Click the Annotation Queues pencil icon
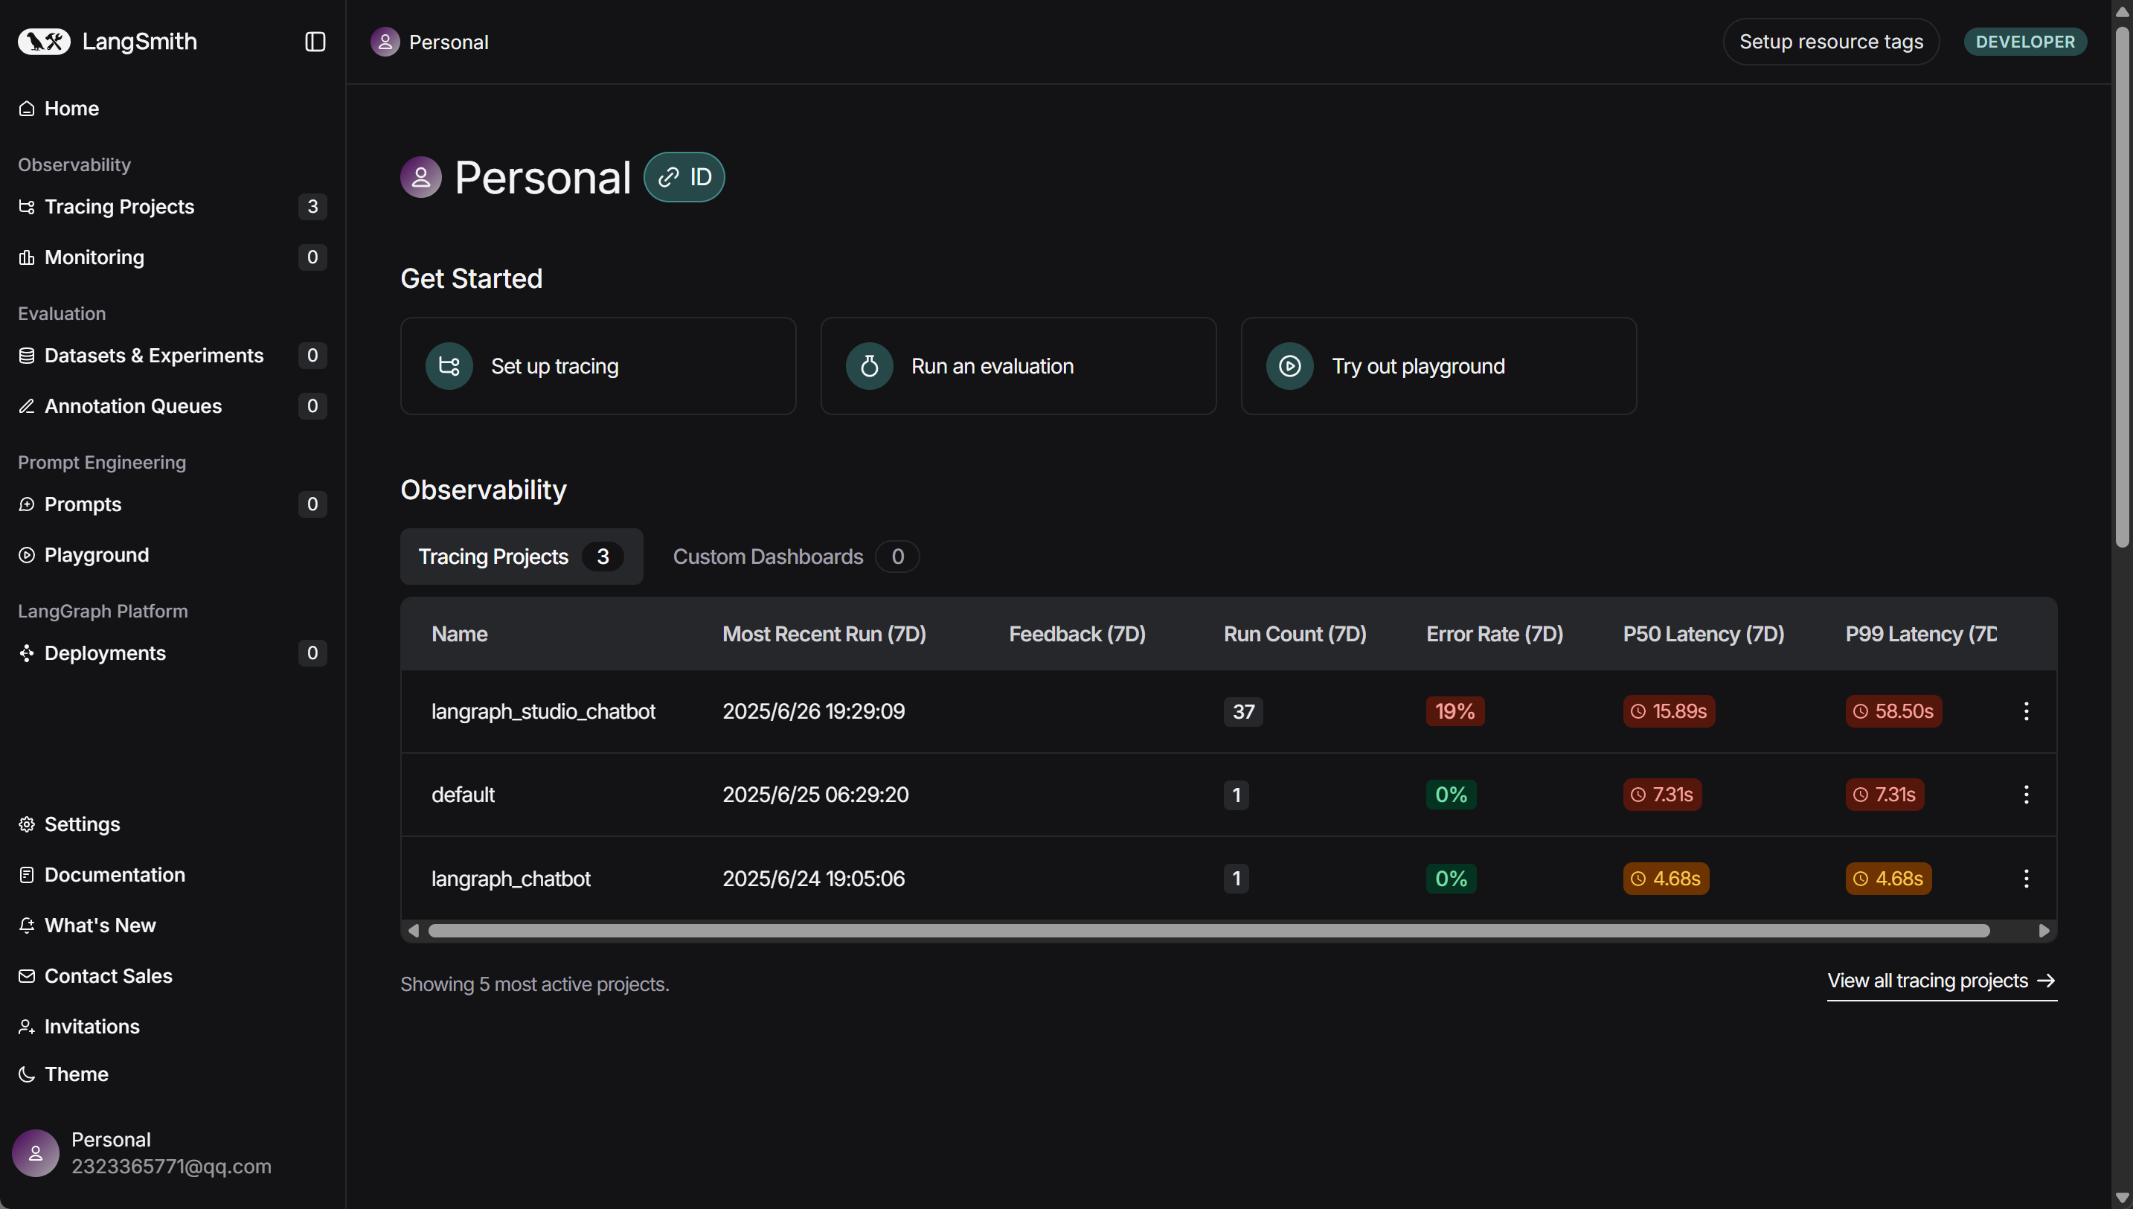The image size is (2133, 1209). coord(27,406)
